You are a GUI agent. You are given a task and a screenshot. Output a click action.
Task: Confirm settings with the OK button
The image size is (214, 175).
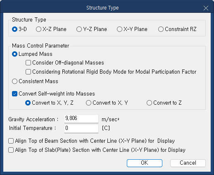145,163
